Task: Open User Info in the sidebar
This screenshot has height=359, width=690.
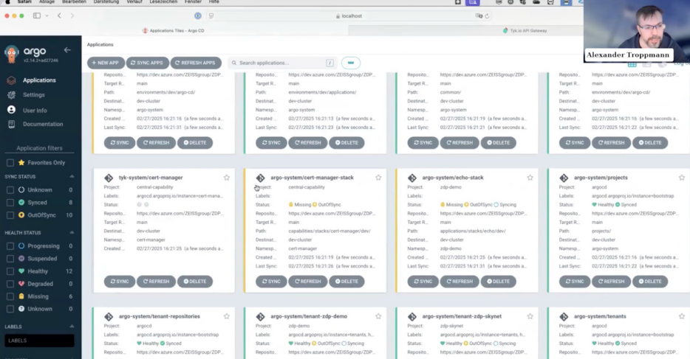Action: (35, 110)
